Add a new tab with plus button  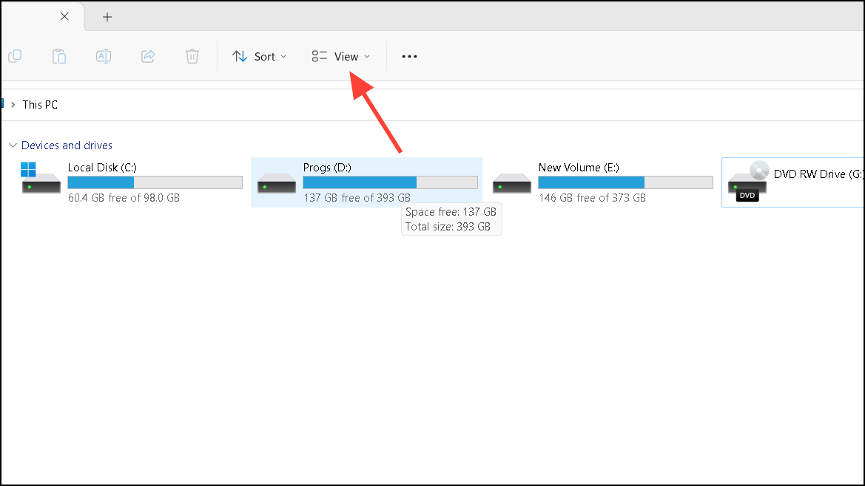tap(107, 16)
